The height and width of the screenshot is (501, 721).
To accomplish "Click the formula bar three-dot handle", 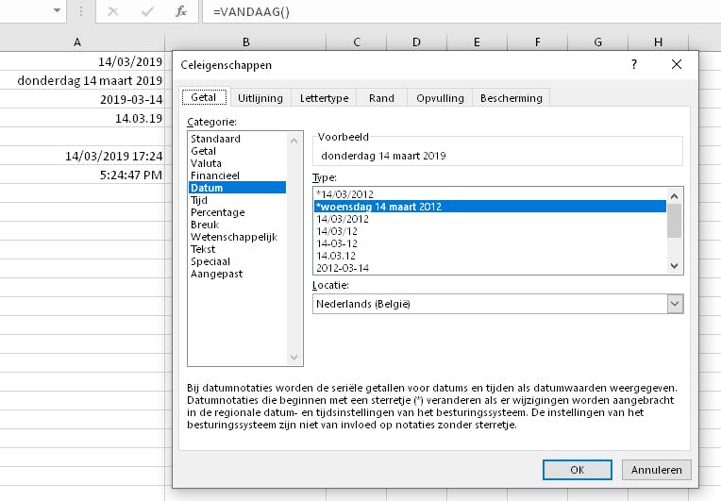I will [x=81, y=11].
